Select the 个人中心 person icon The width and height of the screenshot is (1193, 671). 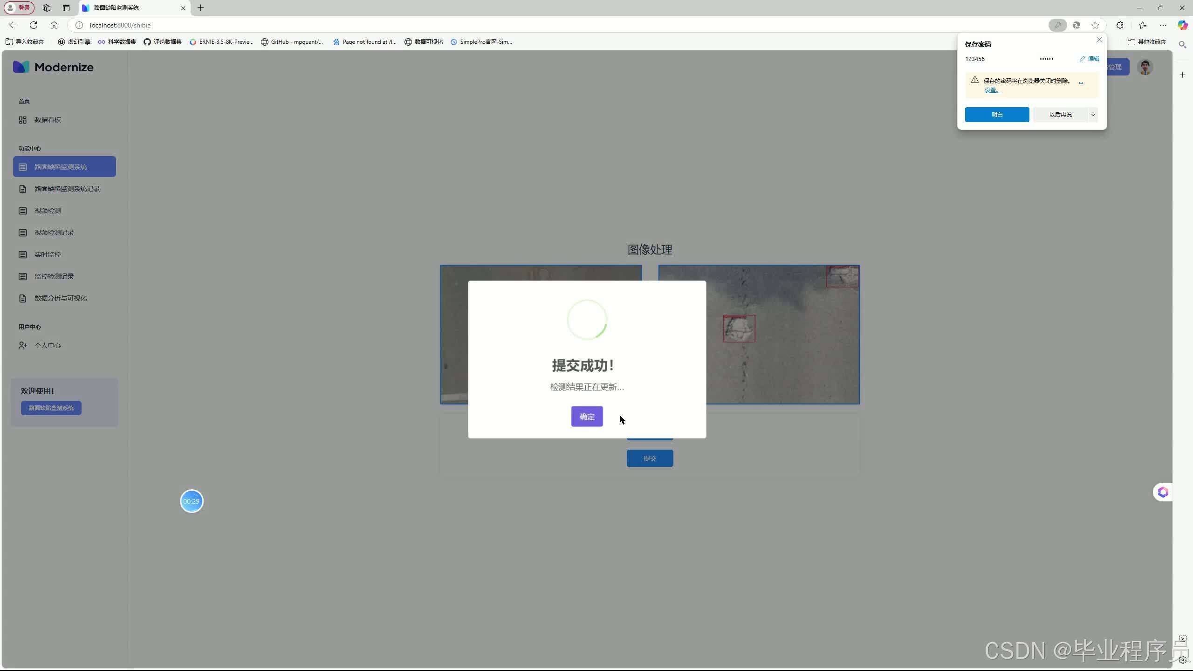click(23, 345)
